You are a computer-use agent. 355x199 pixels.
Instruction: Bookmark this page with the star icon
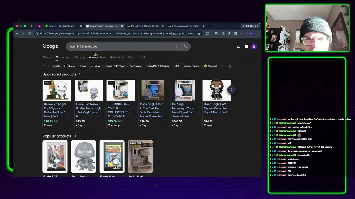(x=199, y=33)
